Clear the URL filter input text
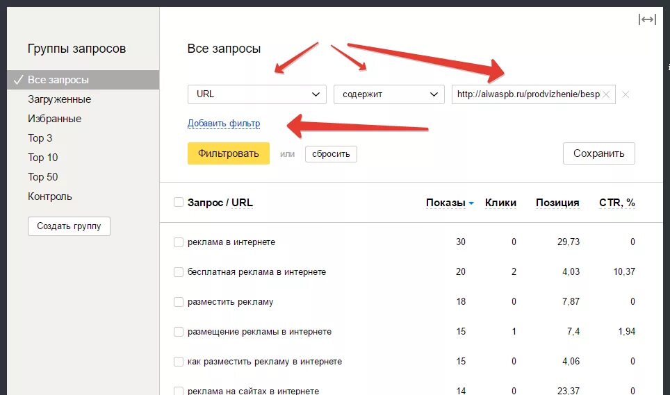 (606, 94)
